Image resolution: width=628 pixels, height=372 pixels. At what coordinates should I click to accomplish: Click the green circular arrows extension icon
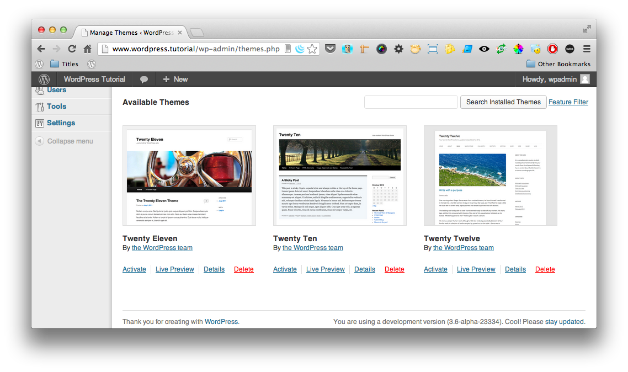coord(501,49)
